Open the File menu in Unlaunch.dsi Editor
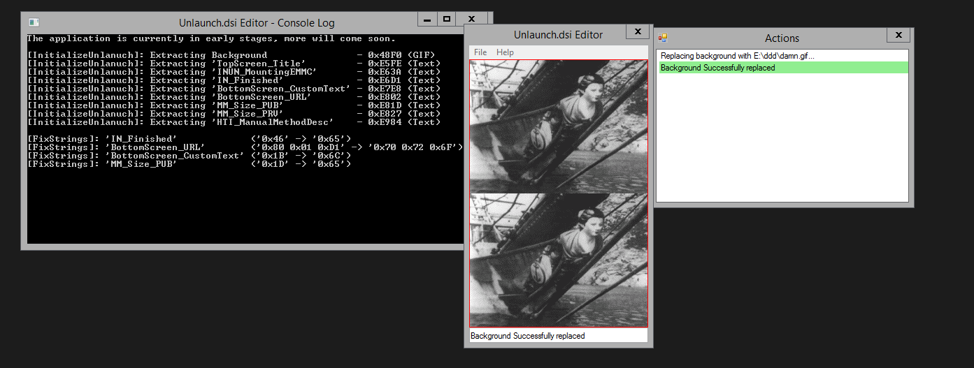The image size is (974, 368). pyautogui.click(x=480, y=52)
